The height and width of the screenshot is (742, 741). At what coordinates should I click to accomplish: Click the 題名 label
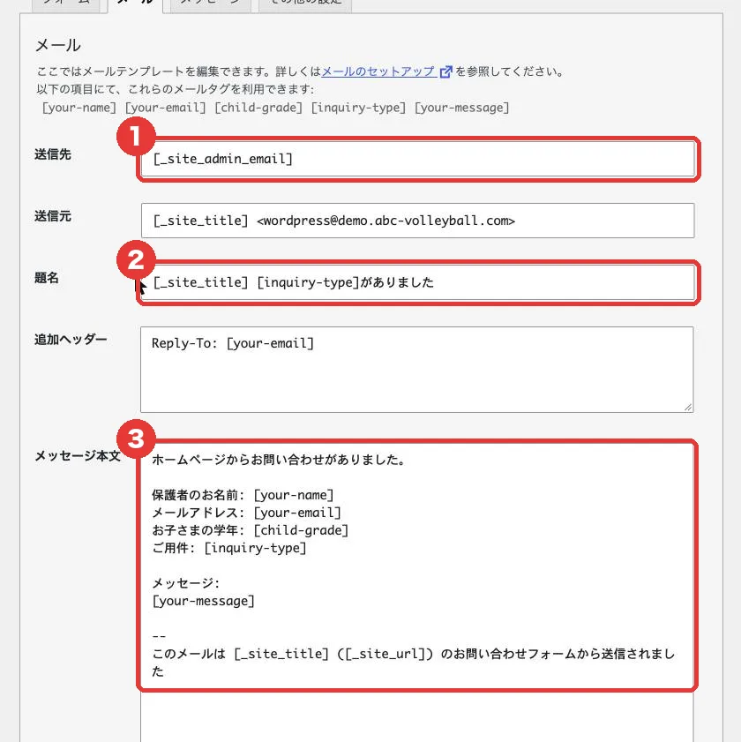(x=47, y=278)
